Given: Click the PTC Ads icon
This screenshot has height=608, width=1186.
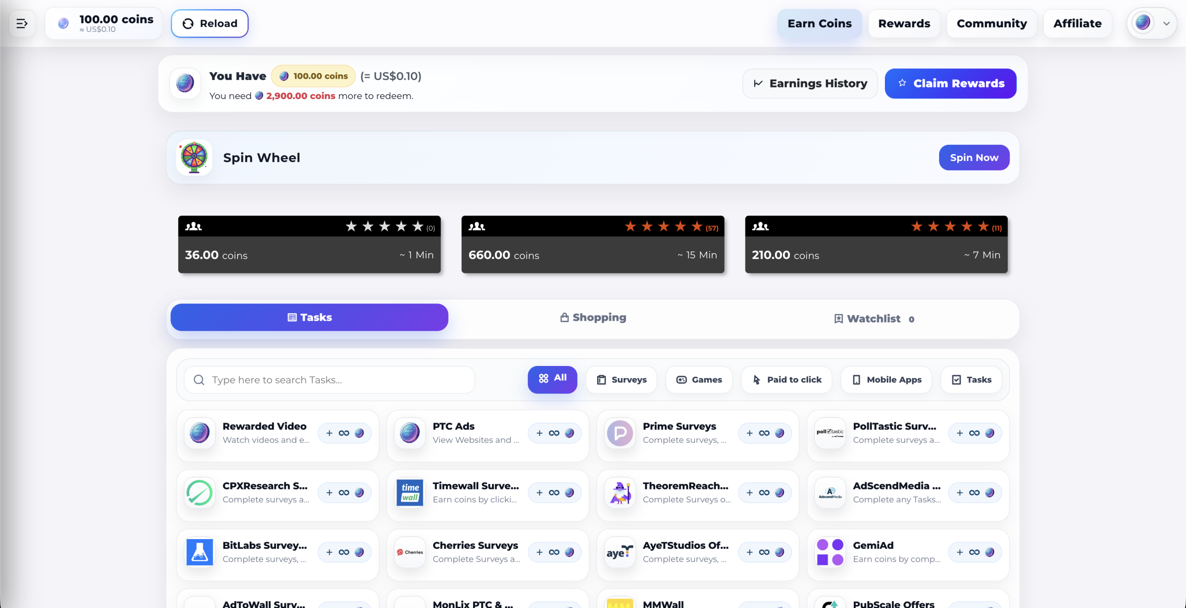Looking at the screenshot, I should click(410, 433).
